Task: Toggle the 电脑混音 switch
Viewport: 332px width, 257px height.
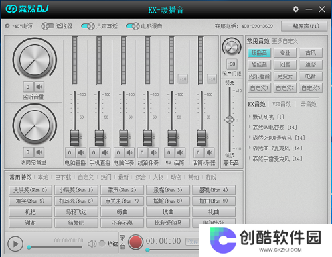Action: 133,26
